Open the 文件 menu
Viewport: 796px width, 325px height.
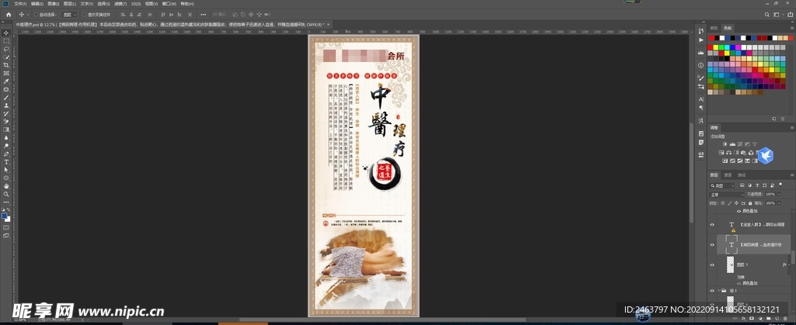[20, 4]
